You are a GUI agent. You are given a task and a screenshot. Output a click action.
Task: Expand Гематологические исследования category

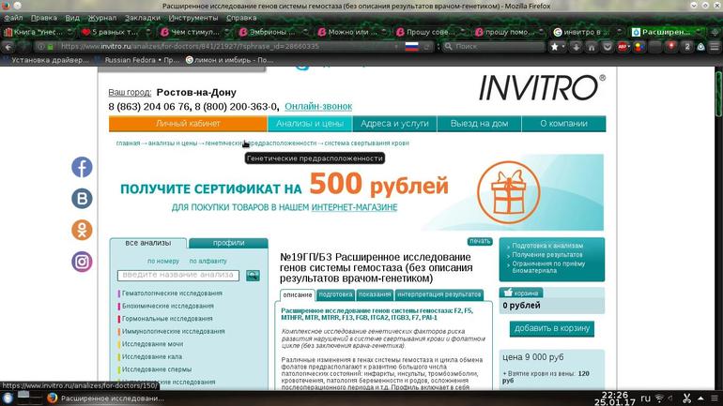171,293
